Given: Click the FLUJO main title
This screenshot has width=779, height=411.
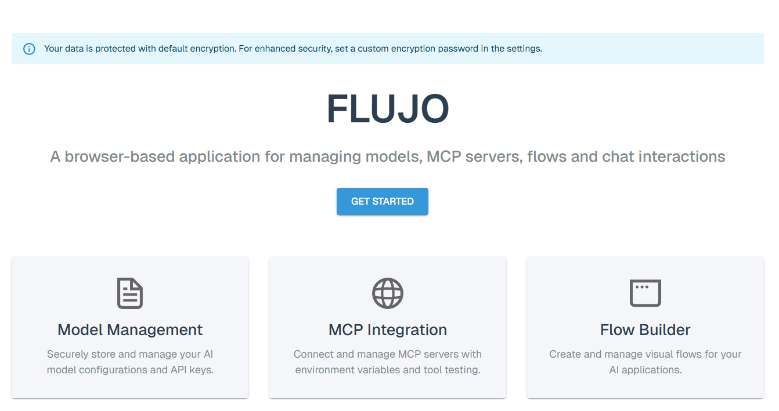Looking at the screenshot, I should [x=388, y=109].
